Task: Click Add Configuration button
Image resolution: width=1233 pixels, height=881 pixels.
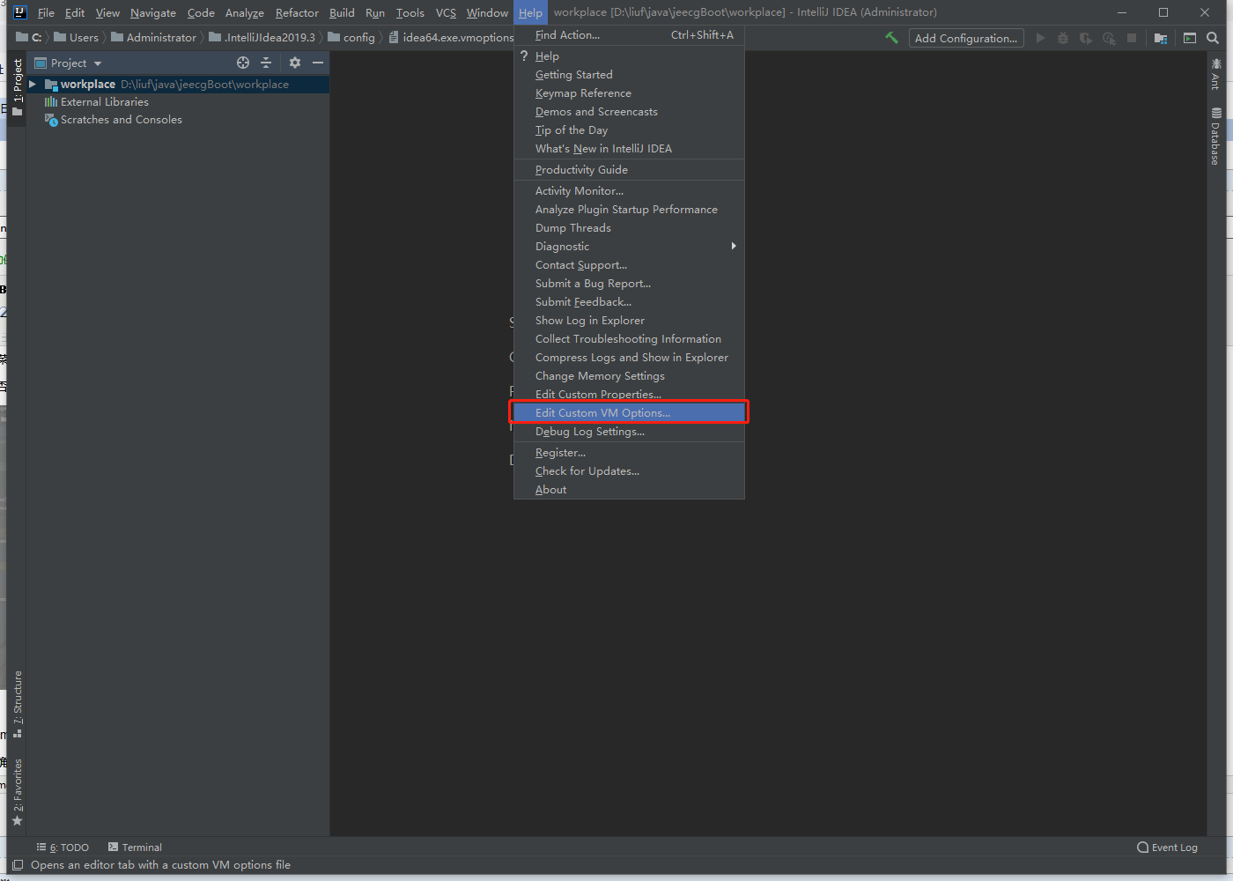Action: pyautogui.click(x=966, y=38)
